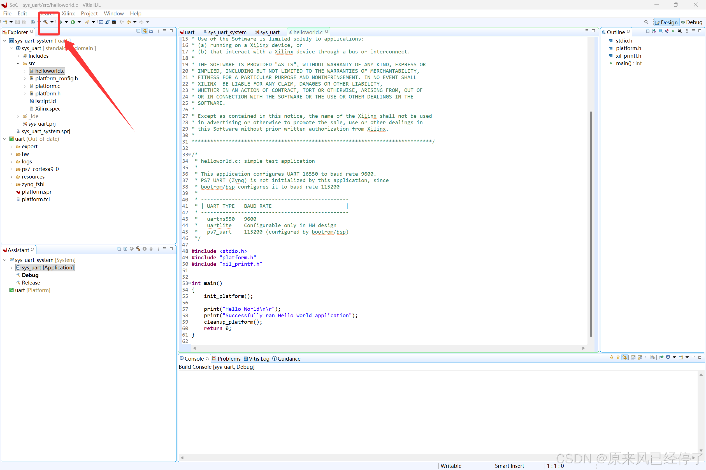This screenshot has width=706, height=470.
Task: Click the Search magnifier icon near Design
Action: coord(646,22)
